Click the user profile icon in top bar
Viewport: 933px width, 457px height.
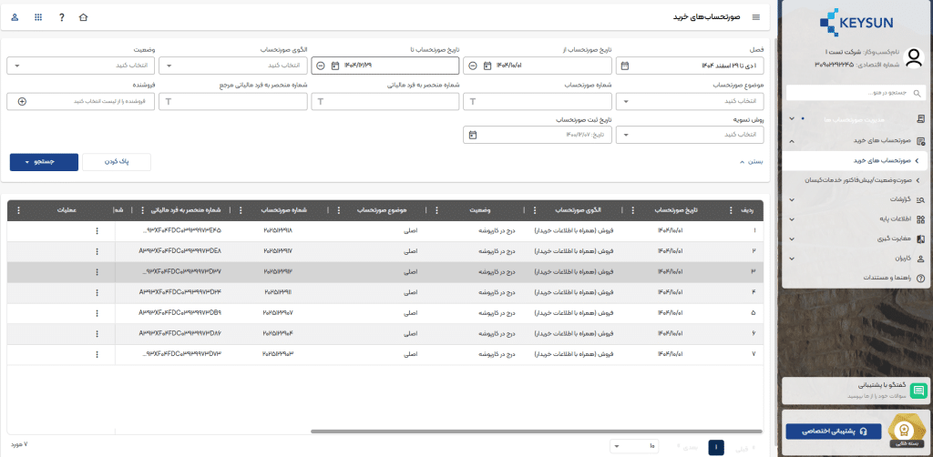click(14, 17)
